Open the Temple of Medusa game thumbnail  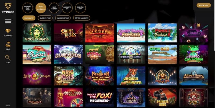click(37, 33)
